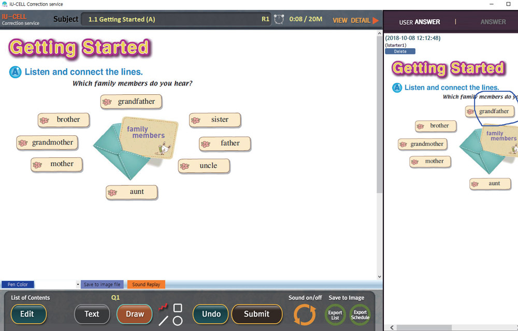This screenshot has height=331, width=518.
Task: Click Sound Replay button
Action: [146, 284]
